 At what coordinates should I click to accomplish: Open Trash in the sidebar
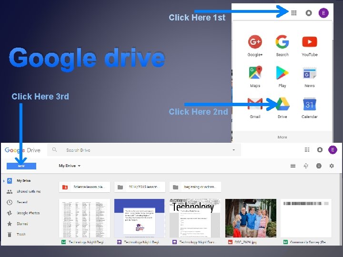click(16, 235)
